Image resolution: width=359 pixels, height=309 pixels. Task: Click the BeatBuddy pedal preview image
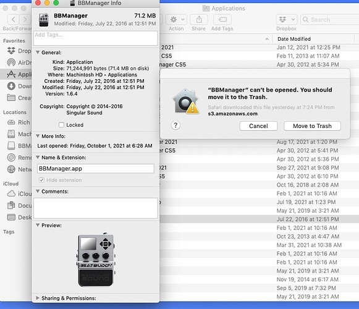click(96, 260)
